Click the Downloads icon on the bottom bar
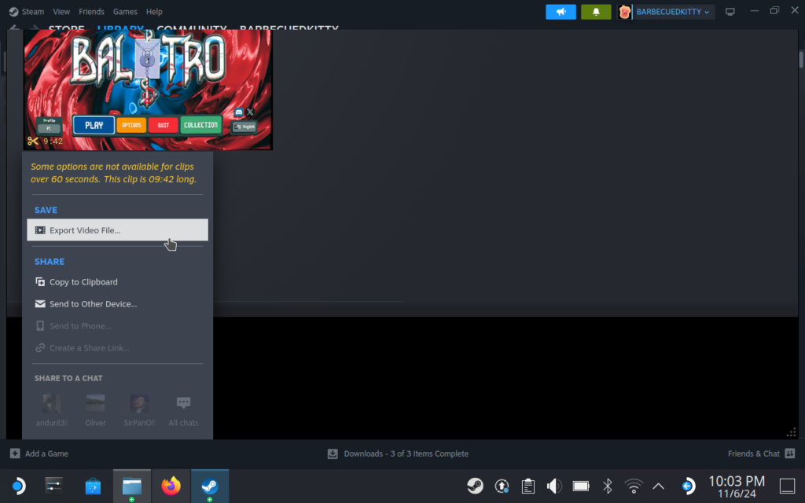This screenshot has height=503, width=805. point(332,453)
